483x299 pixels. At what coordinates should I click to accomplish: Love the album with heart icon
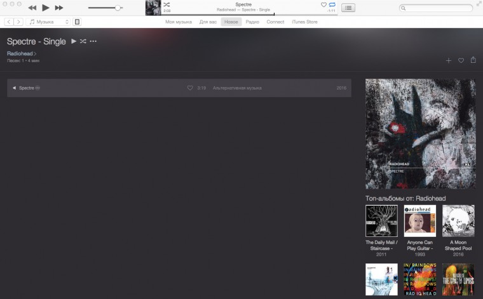461,60
